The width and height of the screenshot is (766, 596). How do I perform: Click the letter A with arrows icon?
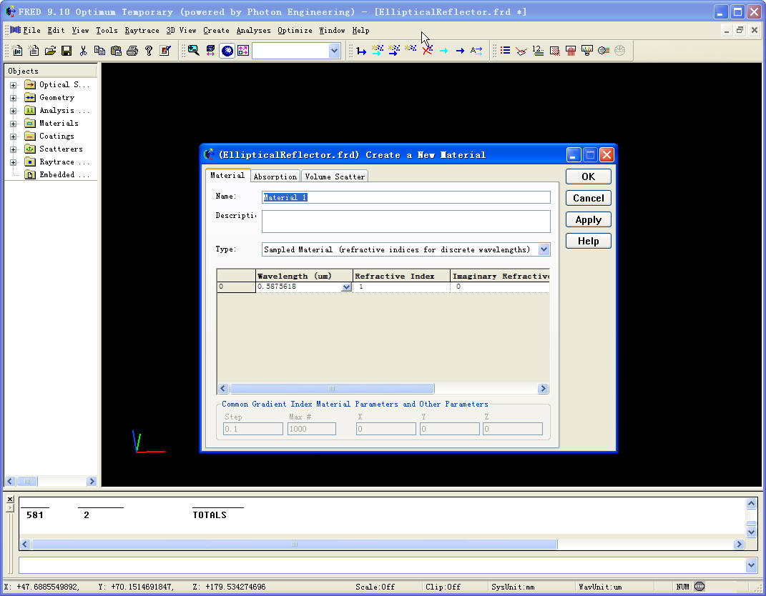pos(476,50)
